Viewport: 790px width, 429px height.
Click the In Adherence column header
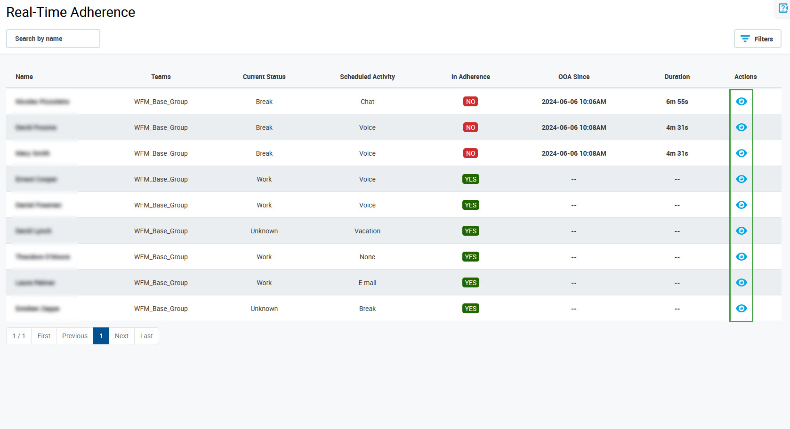pyautogui.click(x=470, y=77)
